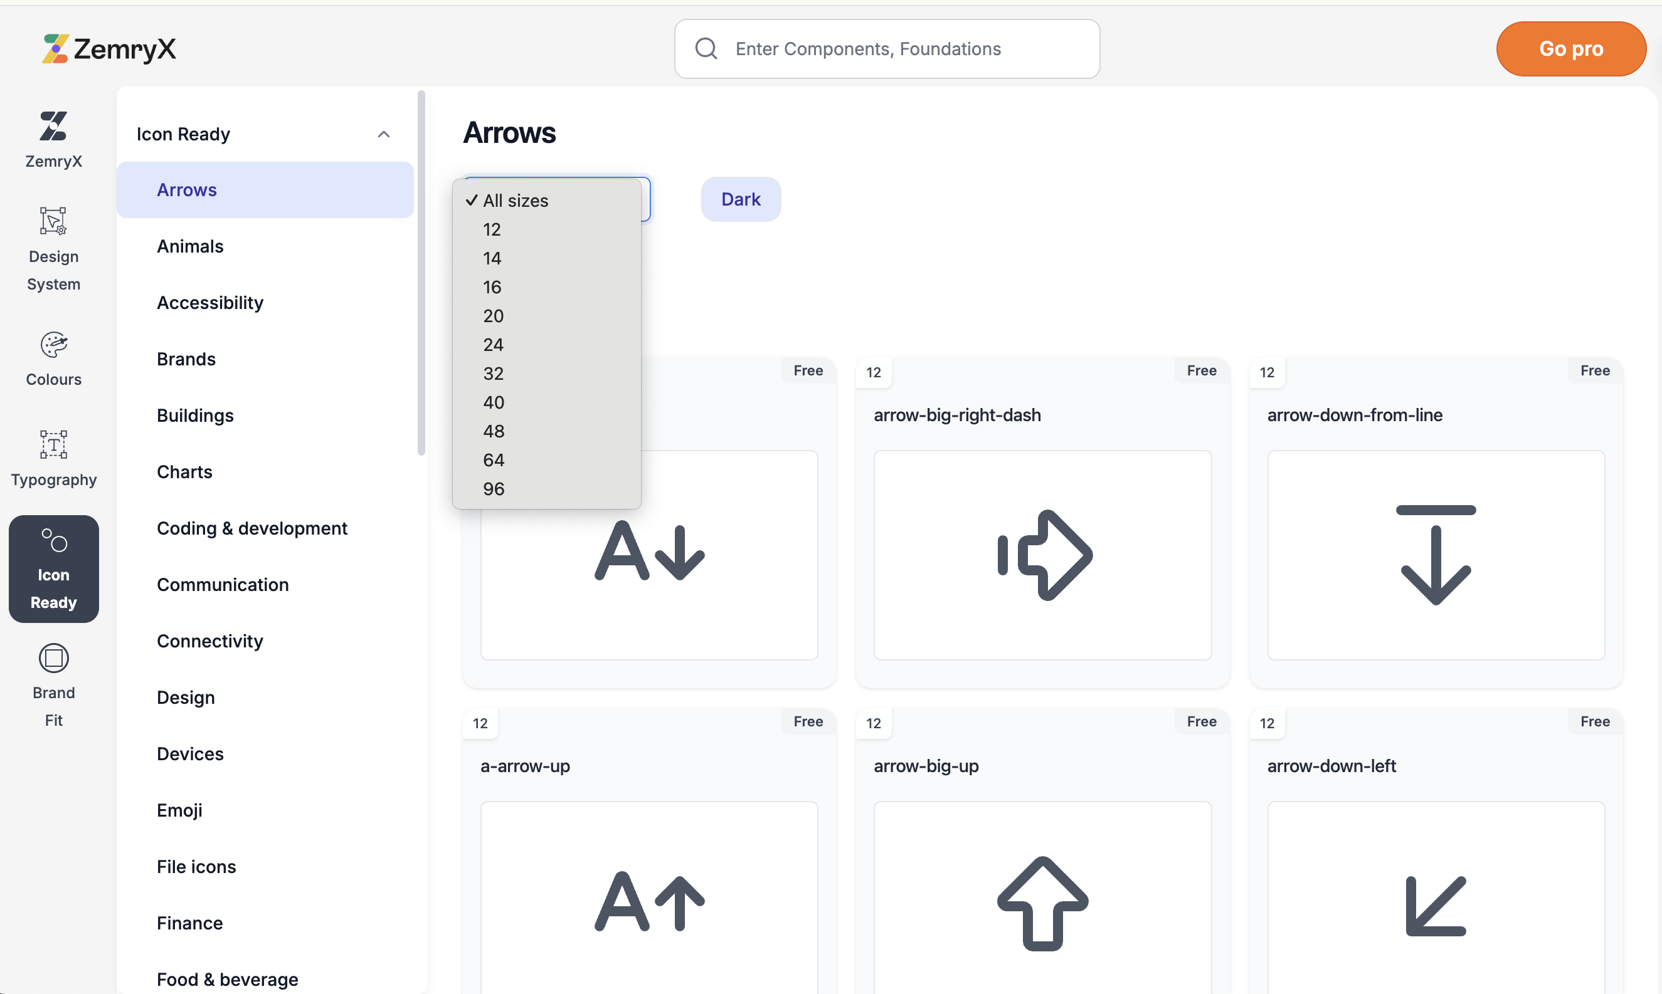Image resolution: width=1662 pixels, height=994 pixels.
Task: Click the ZemryX logo in the header
Action: (109, 49)
